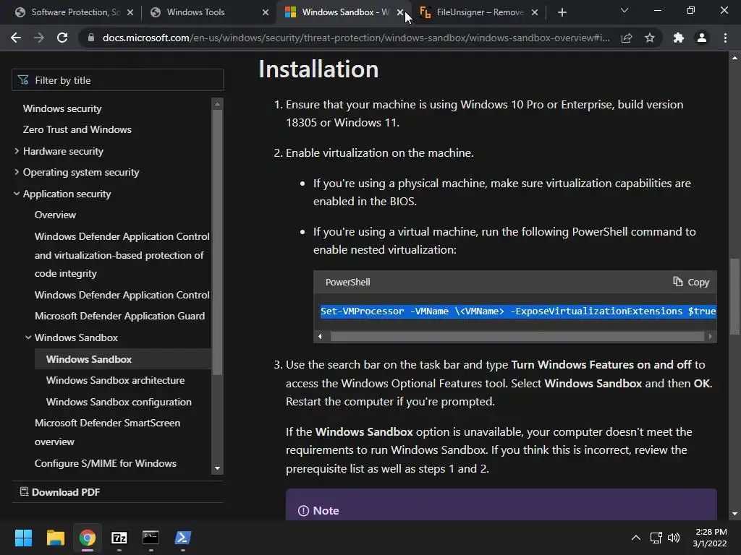Screen dimensions: 741x555
Task: Open Google Chrome from taskbar
Action: click(x=88, y=538)
